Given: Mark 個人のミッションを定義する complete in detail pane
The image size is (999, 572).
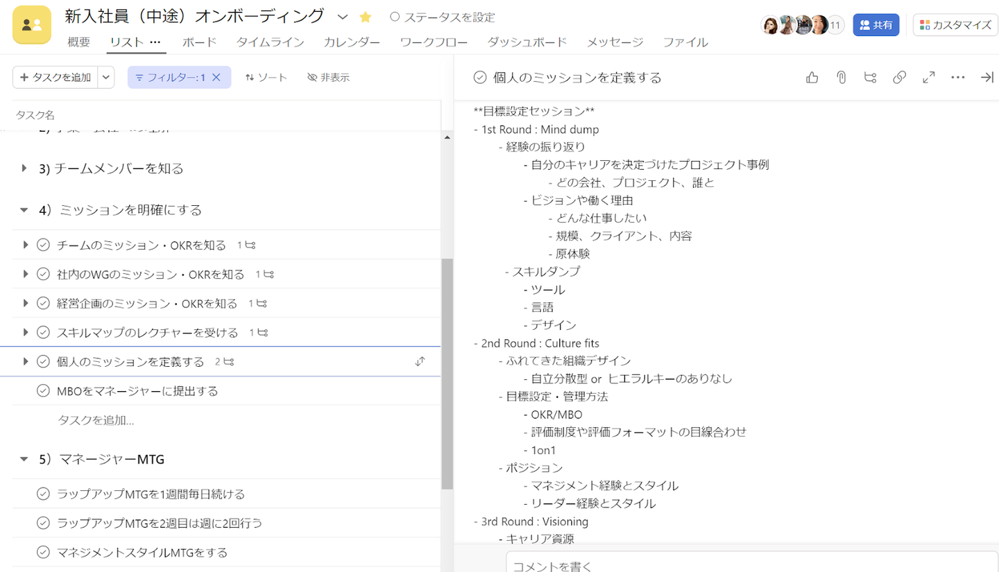Looking at the screenshot, I should pos(479,78).
